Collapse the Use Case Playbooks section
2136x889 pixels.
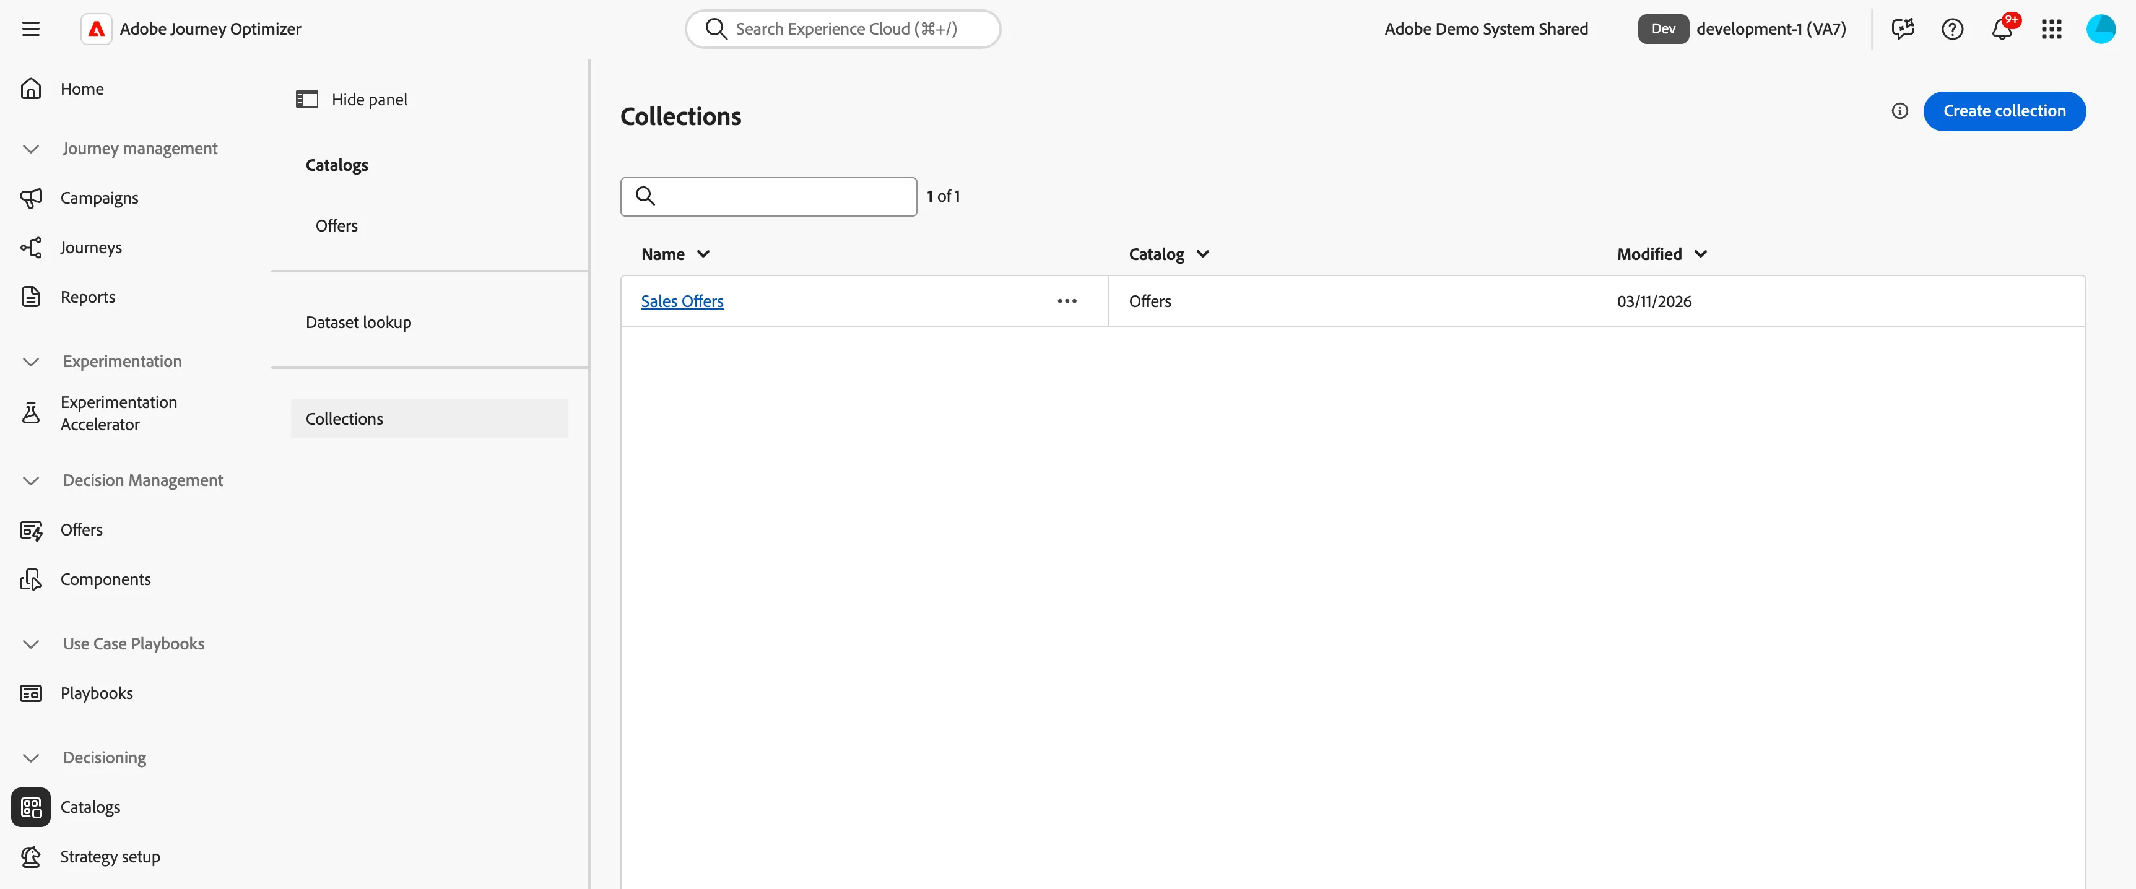31,644
